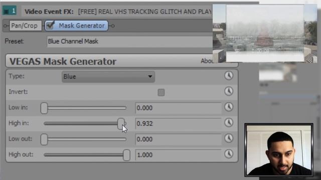Click the webcam overlay of the presenter
The height and width of the screenshot is (180, 321).
279,150
